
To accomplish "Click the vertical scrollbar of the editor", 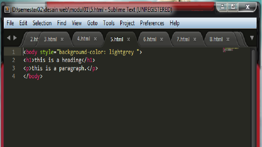I will [x=253, y=98].
